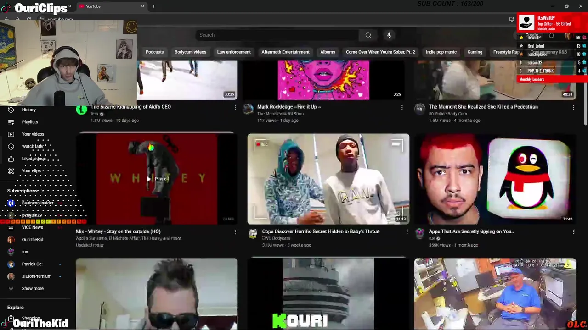The width and height of the screenshot is (588, 330).
Task: Open title Mix - Whitey - Stay on the outside
Action: (x=118, y=231)
